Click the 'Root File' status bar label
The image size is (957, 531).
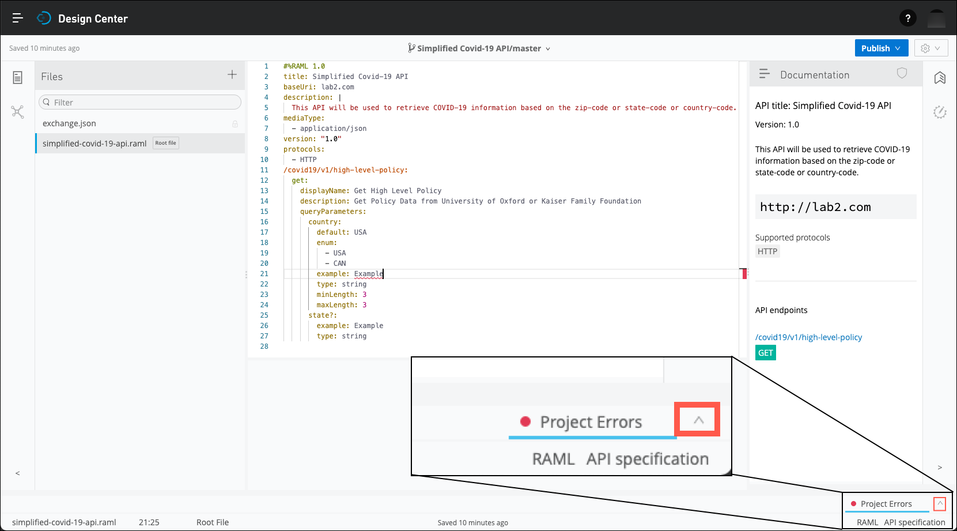click(213, 522)
